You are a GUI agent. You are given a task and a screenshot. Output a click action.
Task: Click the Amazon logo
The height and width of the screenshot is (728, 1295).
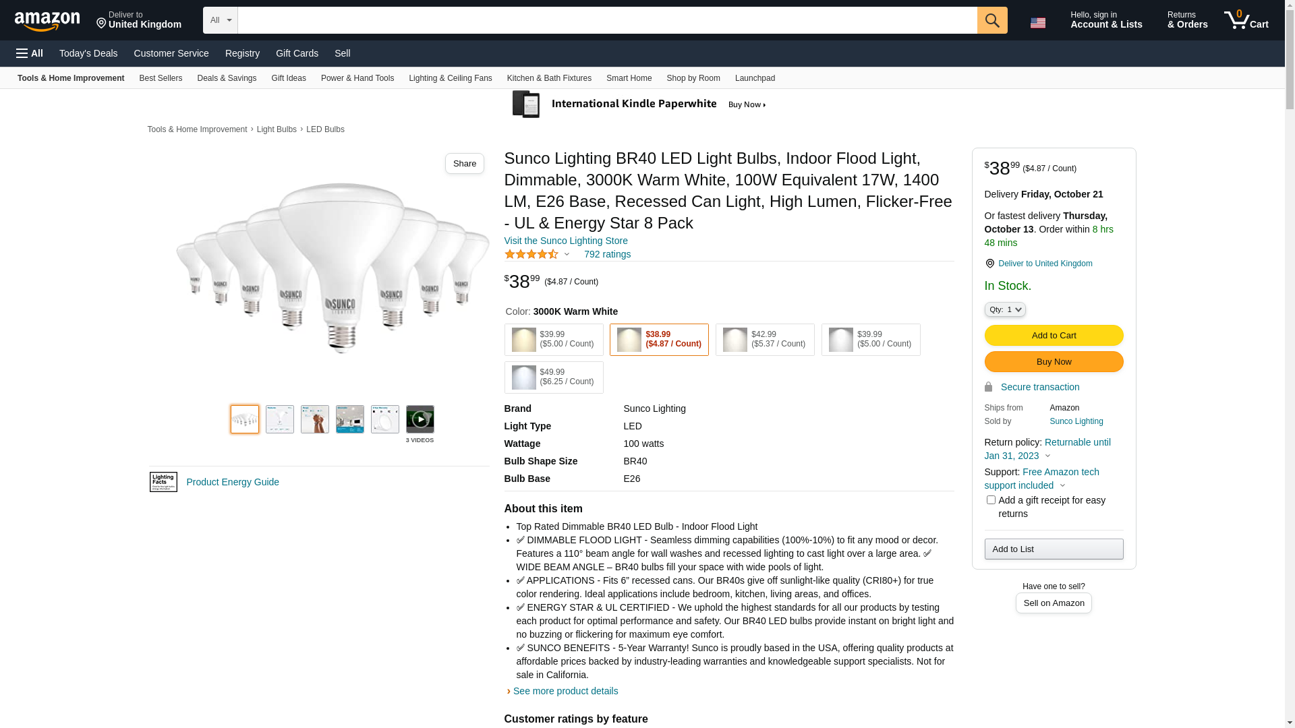(47, 21)
